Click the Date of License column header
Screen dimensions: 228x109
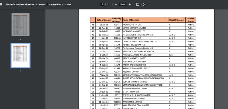coord(104,20)
